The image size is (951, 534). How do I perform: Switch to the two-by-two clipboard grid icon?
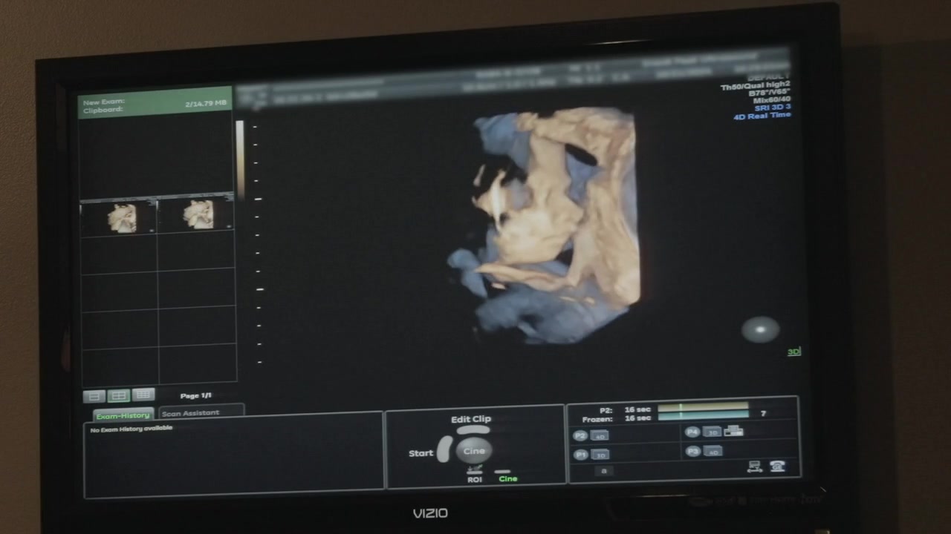click(119, 396)
